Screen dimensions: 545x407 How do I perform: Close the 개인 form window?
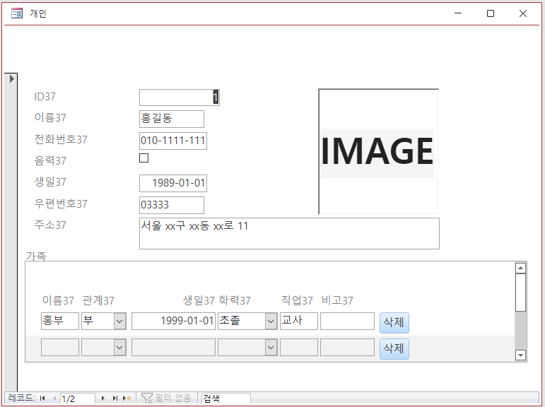(x=523, y=13)
